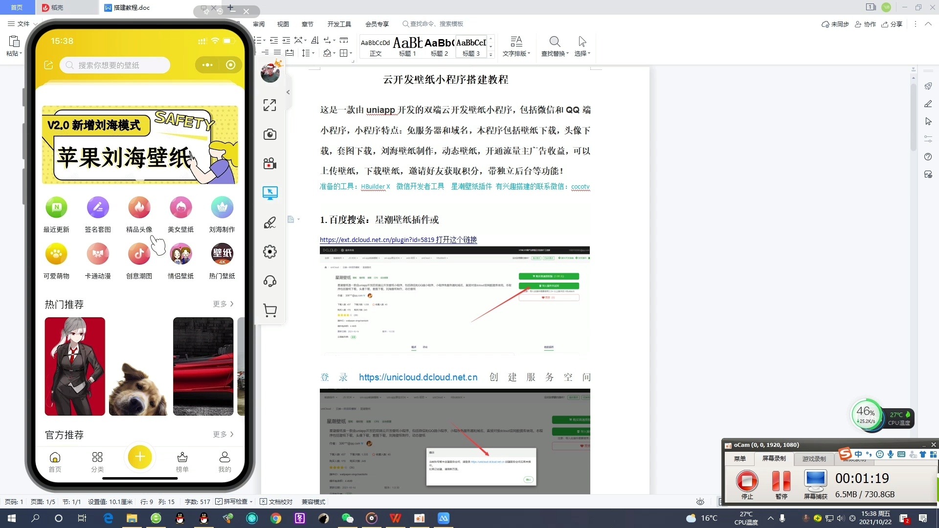The width and height of the screenshot is (939, 528).
Task: Type in the wallpaper search field
Action: pos(115,65)
